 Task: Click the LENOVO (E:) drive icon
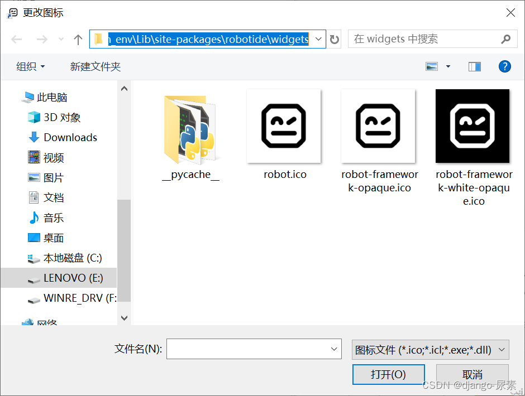pos(34,280)
